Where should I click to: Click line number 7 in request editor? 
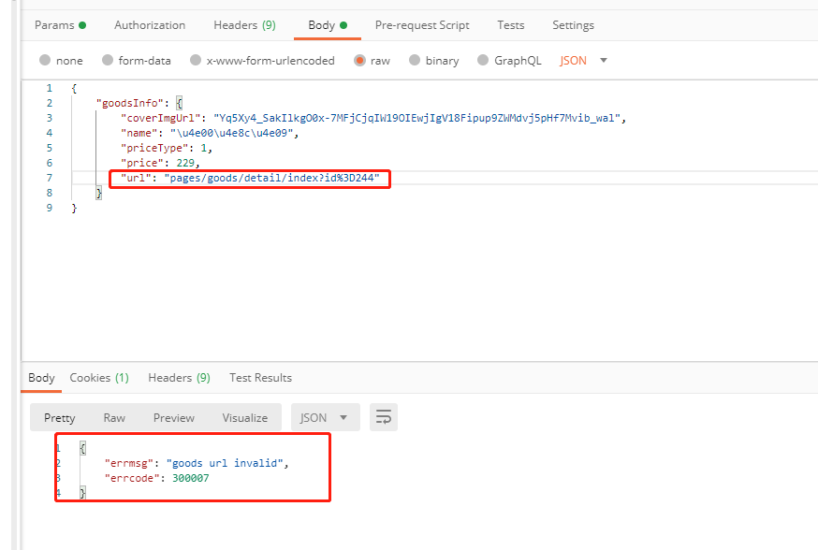50,178
